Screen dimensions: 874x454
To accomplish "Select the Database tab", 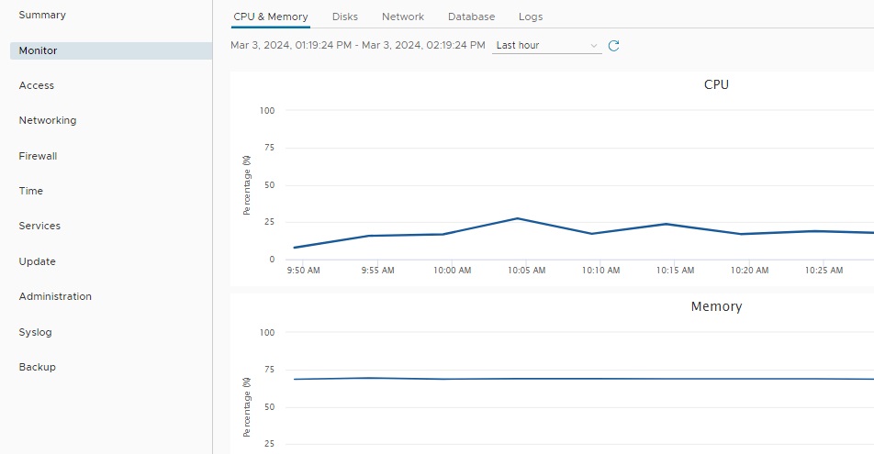I will coord(471,17).
